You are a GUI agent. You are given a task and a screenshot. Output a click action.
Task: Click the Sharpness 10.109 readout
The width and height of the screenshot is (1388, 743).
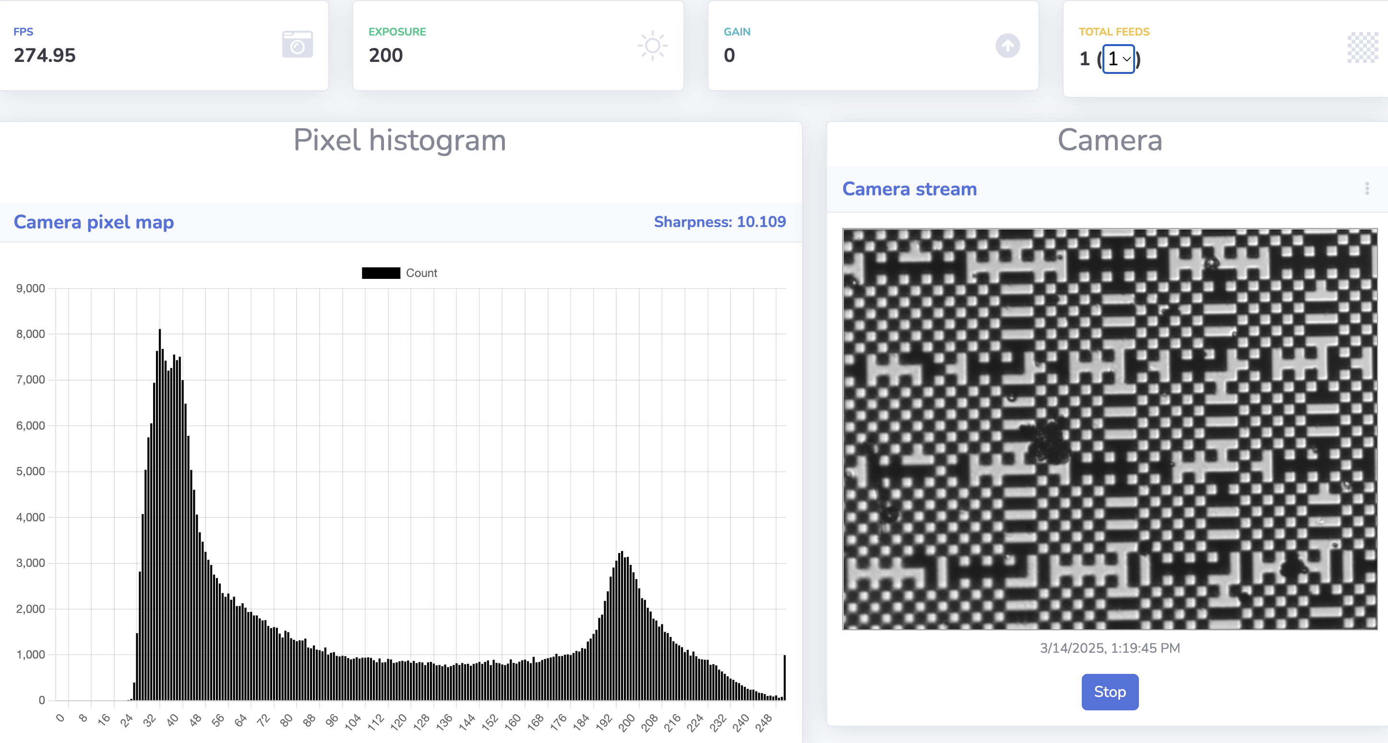(719, 222)
